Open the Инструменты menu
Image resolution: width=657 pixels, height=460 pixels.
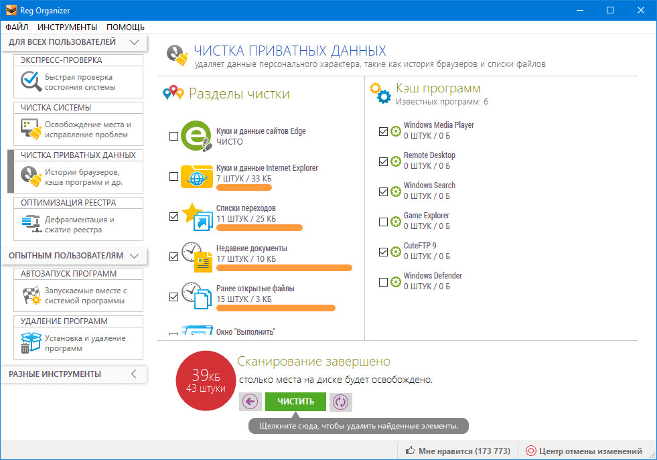tap(67, 27)
